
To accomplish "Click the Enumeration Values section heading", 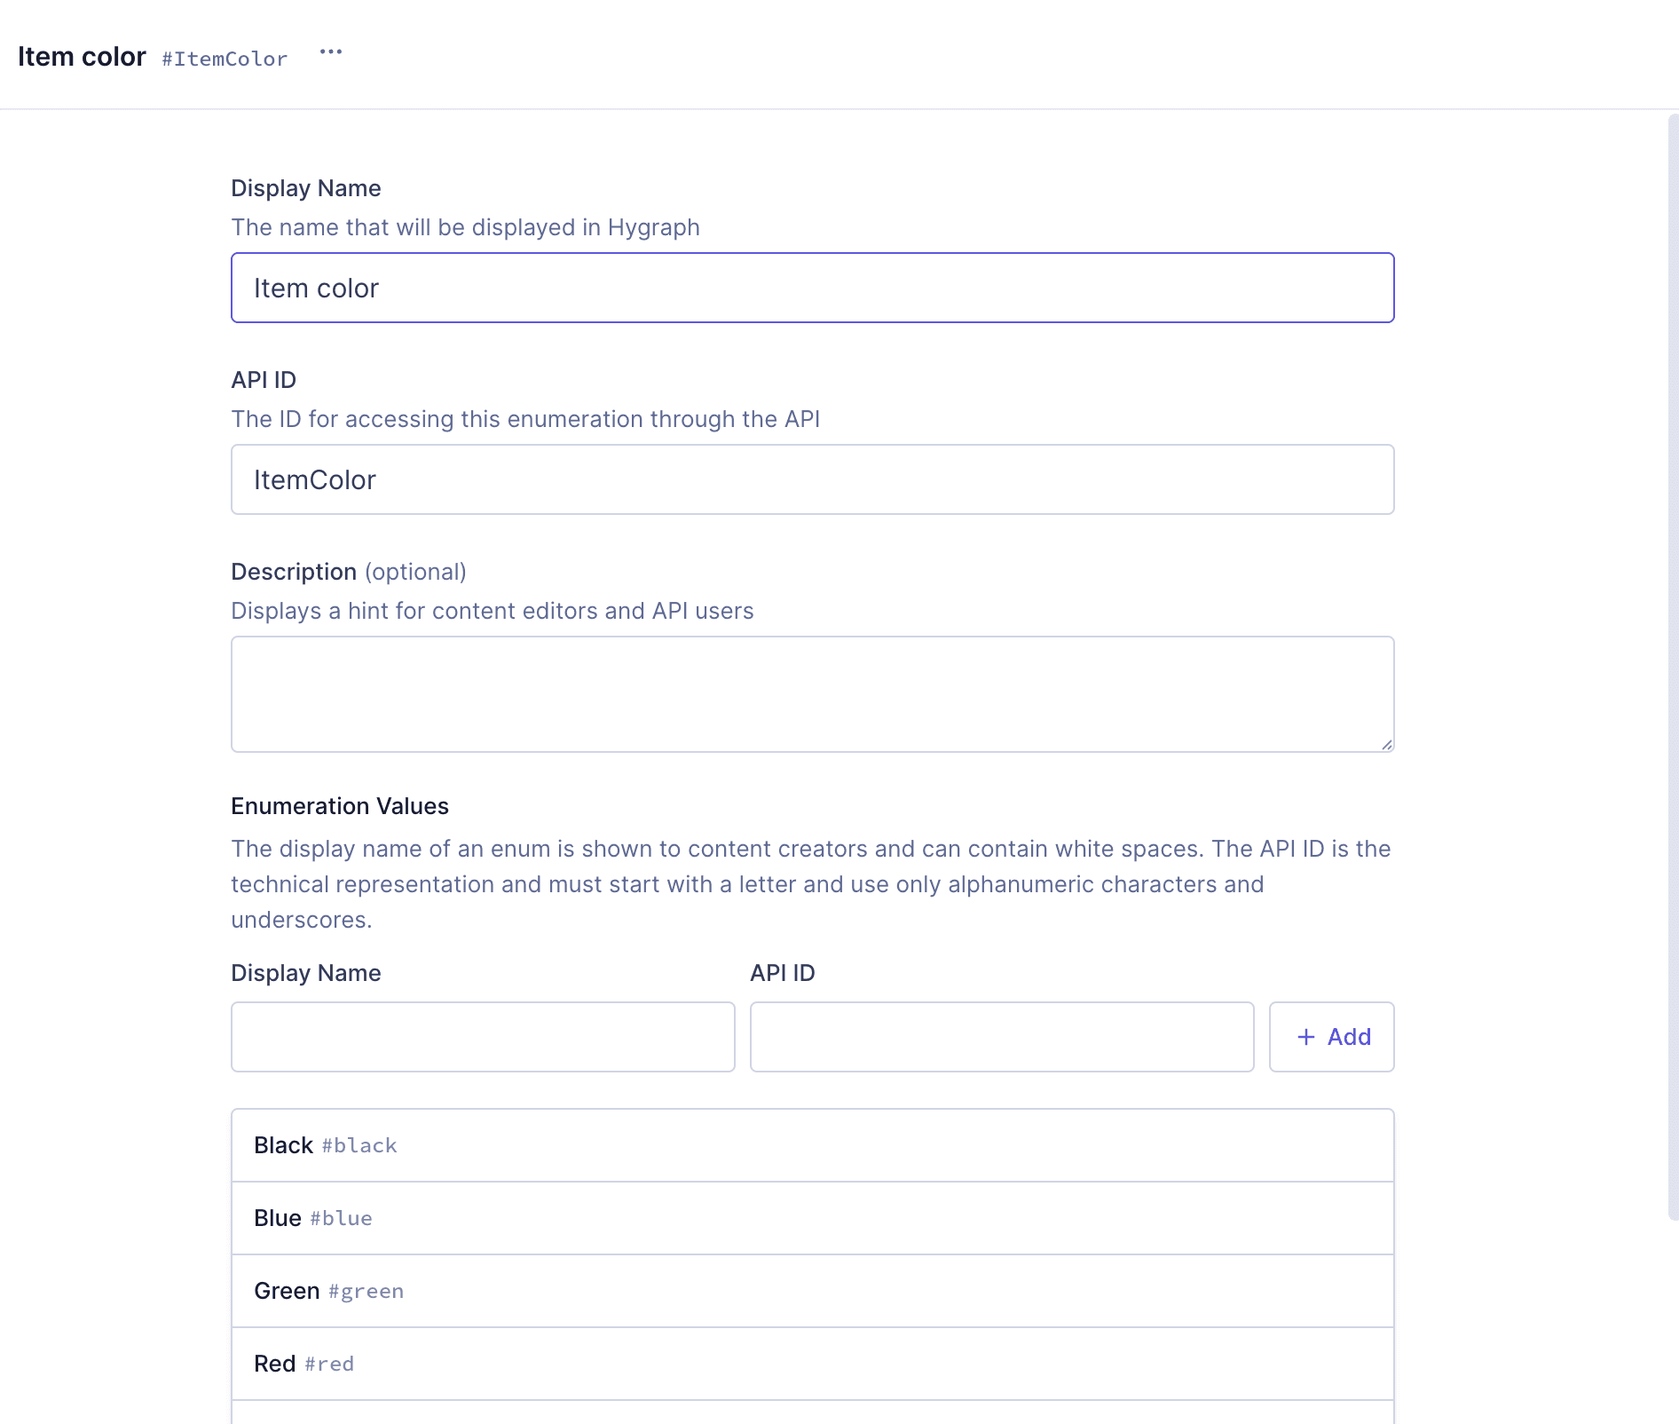I will (x=339, y=805).
